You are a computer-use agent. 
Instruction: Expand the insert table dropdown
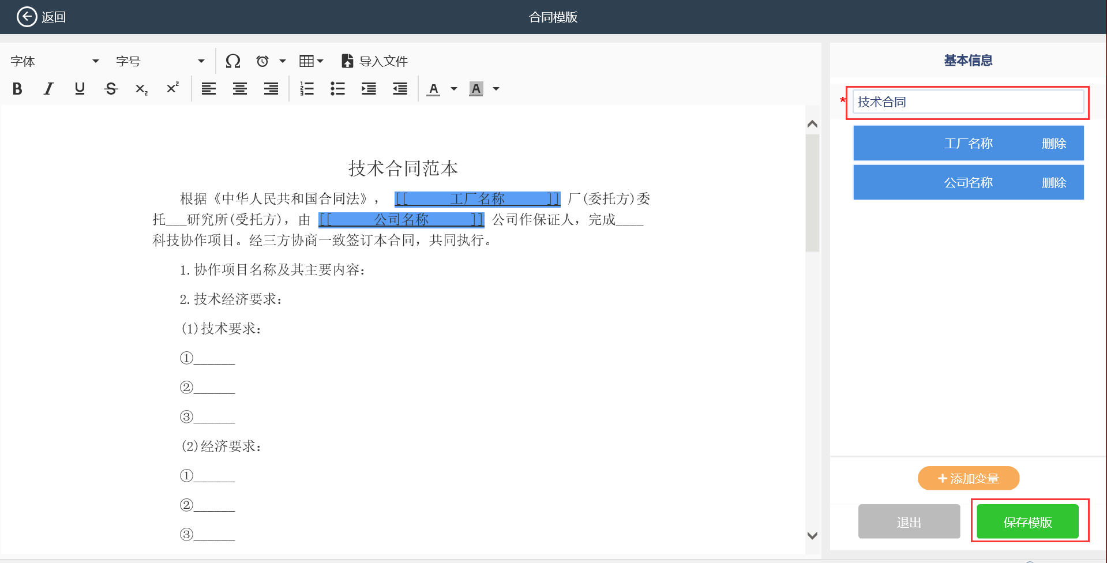320,61
